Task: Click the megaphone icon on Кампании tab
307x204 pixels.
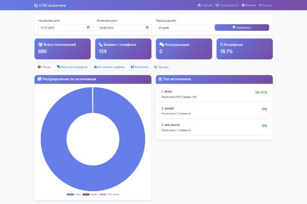Action: 132,67
